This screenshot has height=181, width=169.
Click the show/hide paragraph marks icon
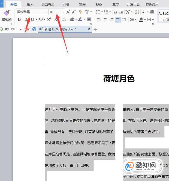click(x=144, y=12)
